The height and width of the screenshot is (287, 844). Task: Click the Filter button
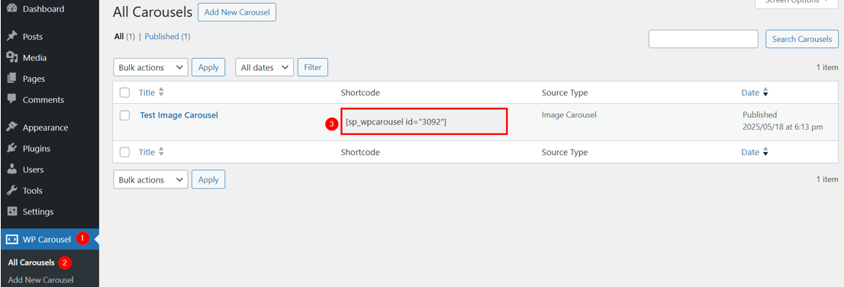point(313,67)
